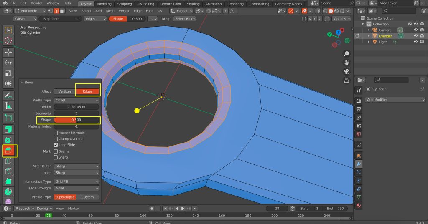
Task: Open the Render menu
Action: coord(36,3)
